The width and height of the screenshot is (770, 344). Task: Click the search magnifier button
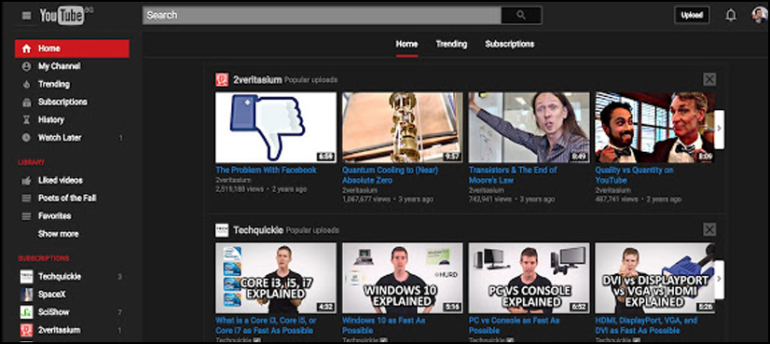pyautogui.click(x=521, y=15)
